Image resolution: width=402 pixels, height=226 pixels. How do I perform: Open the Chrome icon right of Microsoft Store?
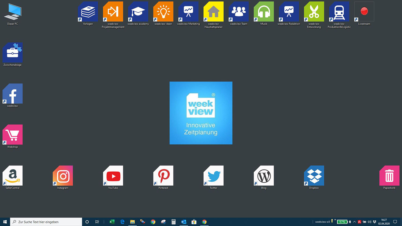(x=204, y=222)
